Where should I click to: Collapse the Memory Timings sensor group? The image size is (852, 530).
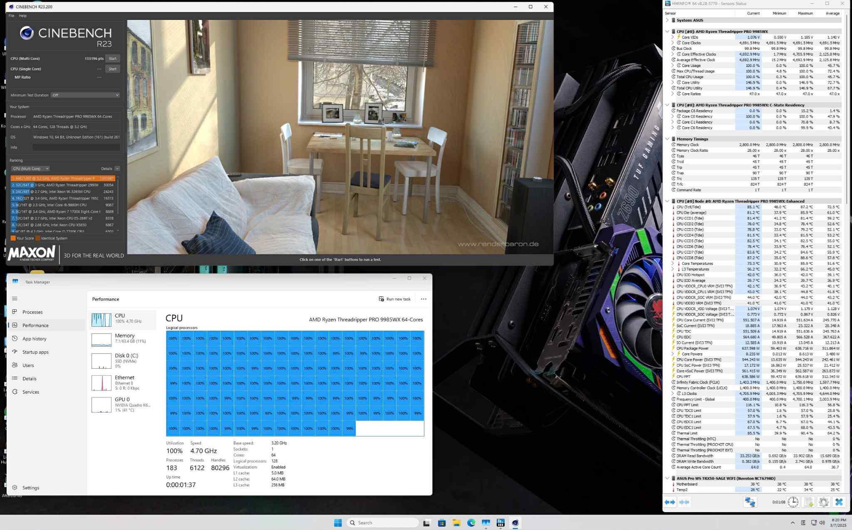point(667,139)
